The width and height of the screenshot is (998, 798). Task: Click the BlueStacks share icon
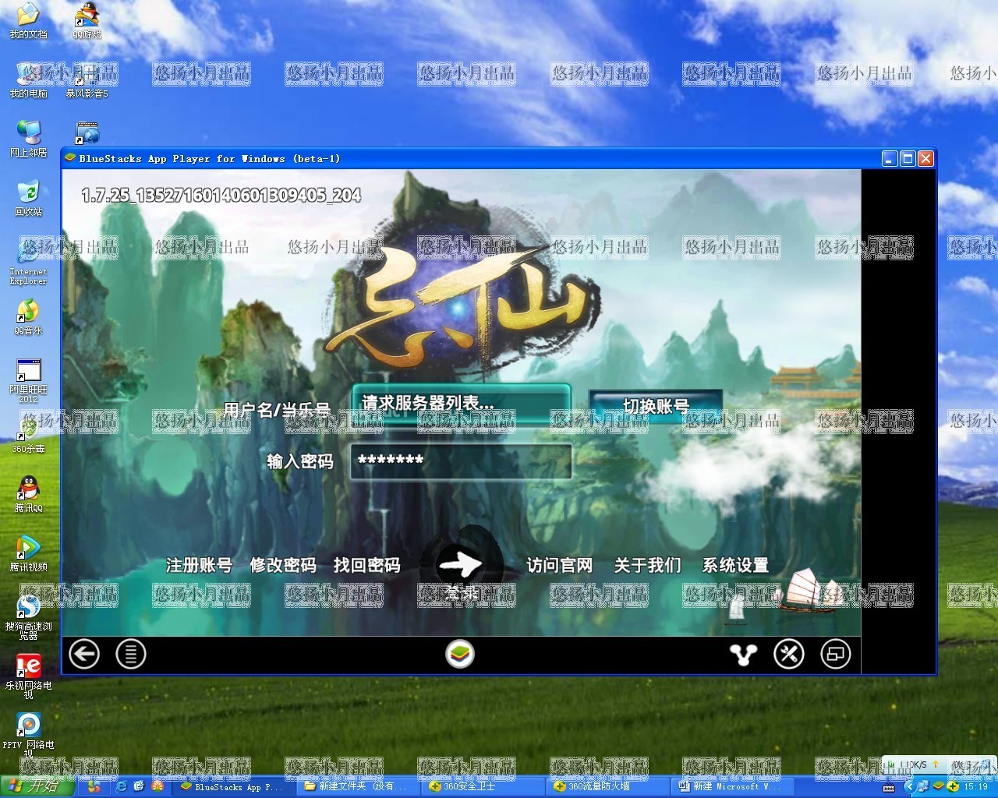(743, 654)
